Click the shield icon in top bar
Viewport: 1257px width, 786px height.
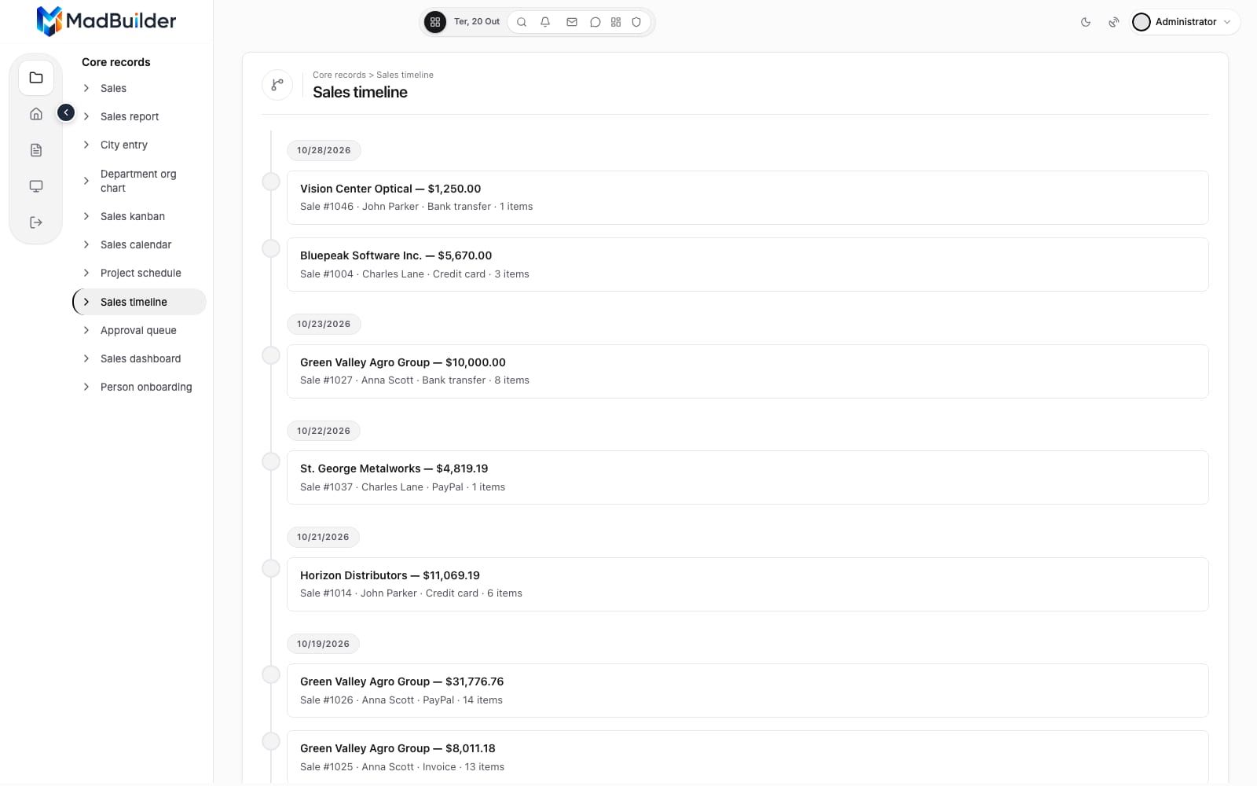636,22
